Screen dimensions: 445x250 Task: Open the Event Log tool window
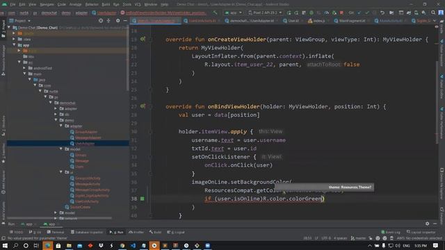tap(391, 232)
